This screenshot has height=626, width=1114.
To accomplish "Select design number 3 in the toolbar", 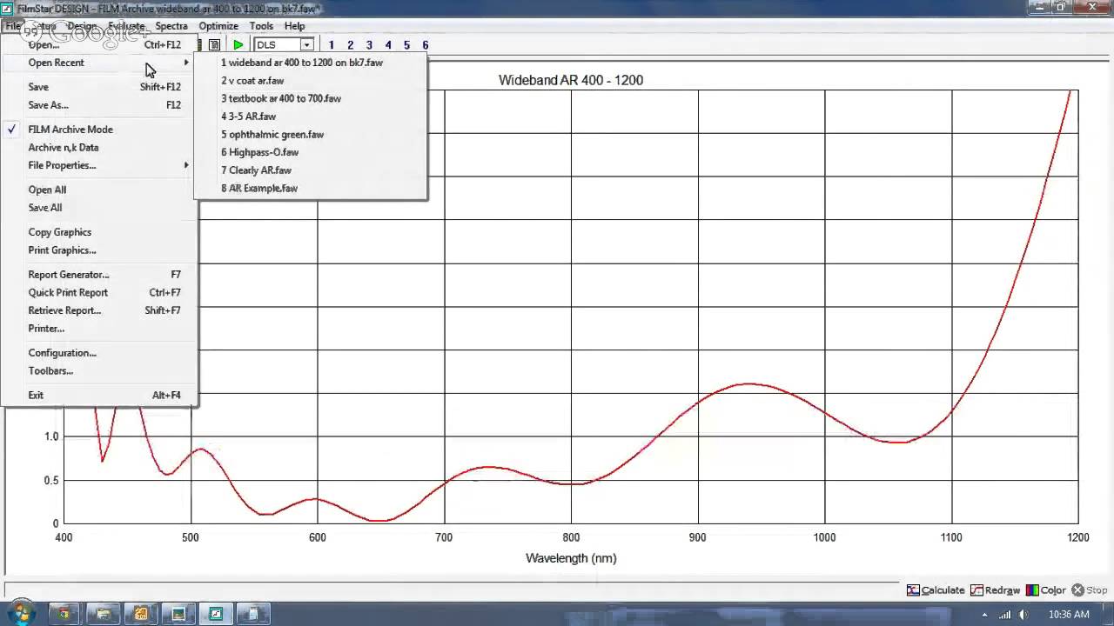I will tap(369, 45).
